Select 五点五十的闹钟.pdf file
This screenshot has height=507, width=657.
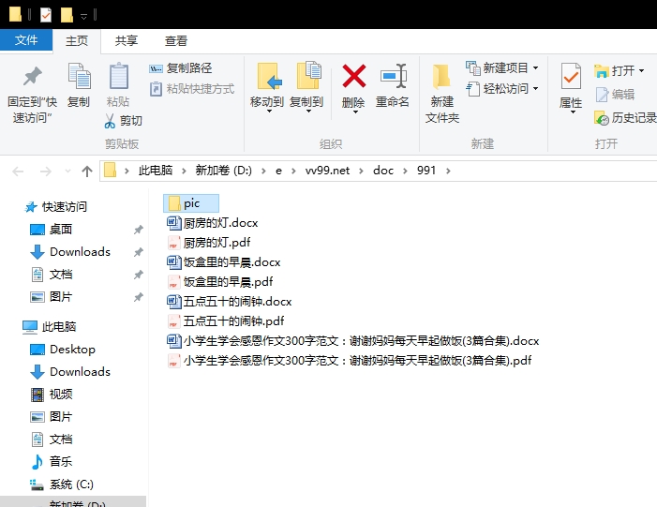[226, 321]
